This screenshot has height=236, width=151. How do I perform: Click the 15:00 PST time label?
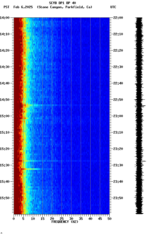[5, 116]
